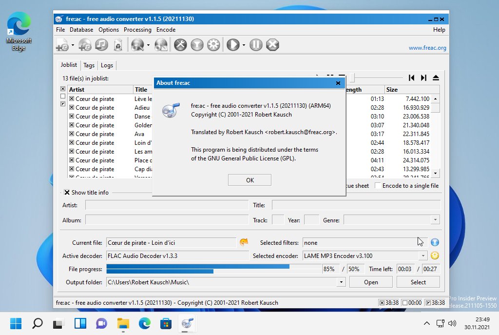Jump to previous track in player
The height and width of the screenshot is (335, 499).
[411, 78]
